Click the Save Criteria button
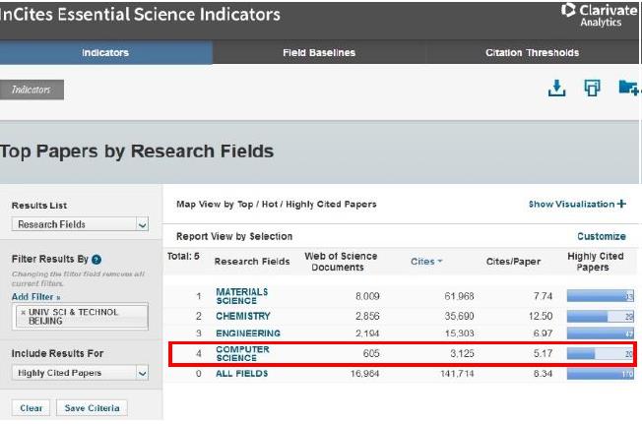This screenshot has width=642, height=424. point(92,408)
